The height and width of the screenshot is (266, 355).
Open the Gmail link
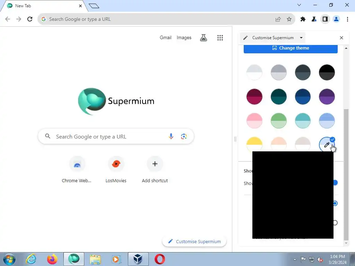point(165,37)
